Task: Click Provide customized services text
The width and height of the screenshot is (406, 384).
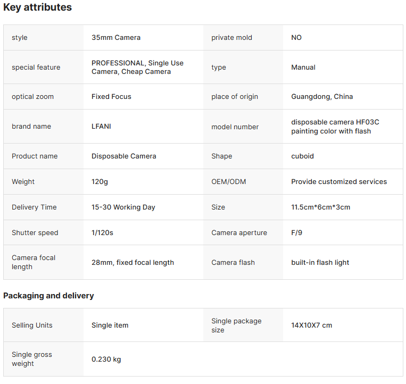Action: [339, 182]
